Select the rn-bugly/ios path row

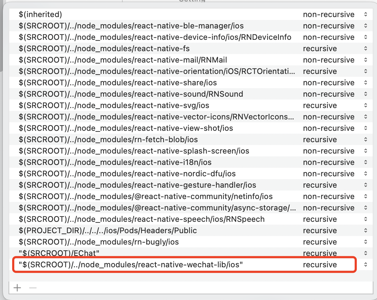(99, 242)
